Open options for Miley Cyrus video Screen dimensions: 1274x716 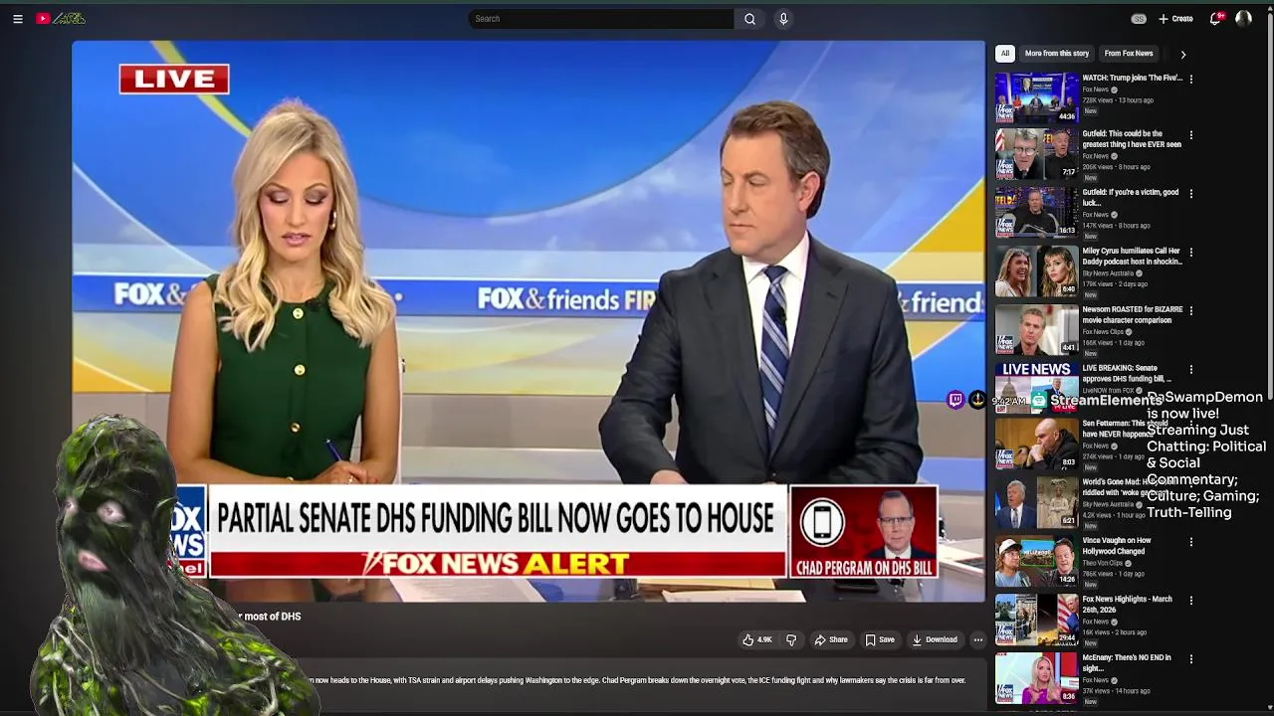(1190, 252)
